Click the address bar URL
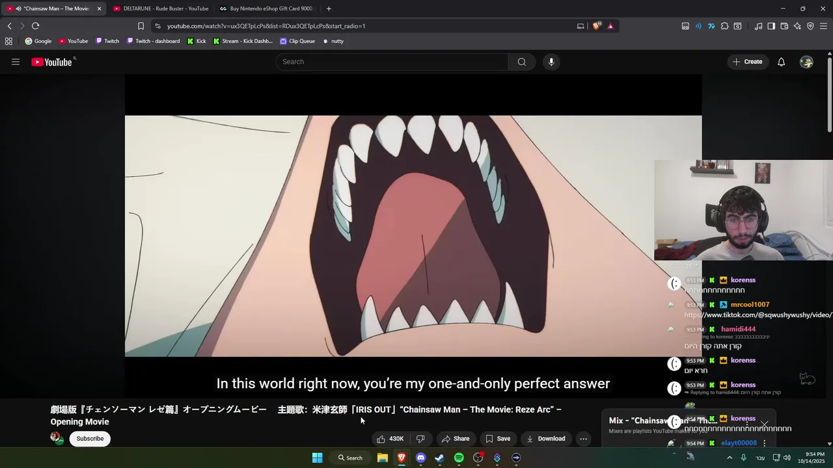Viewport: 833px width, 468px height. click(266, 26)
